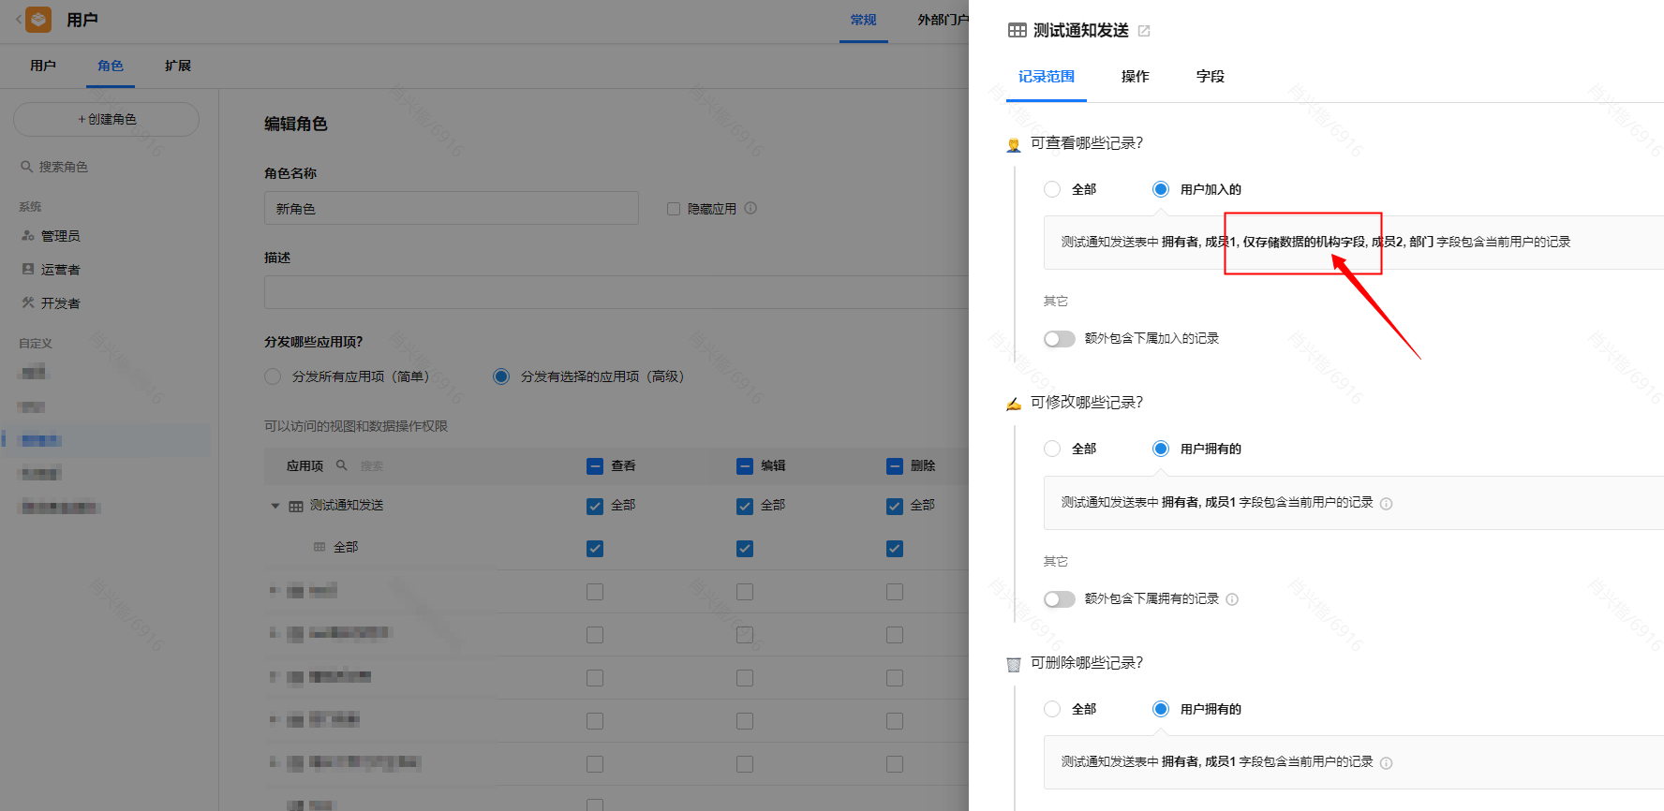Check the 隐藏应用 checkbox
This screenshot has width=1664, height=811.
click(673, 209)
